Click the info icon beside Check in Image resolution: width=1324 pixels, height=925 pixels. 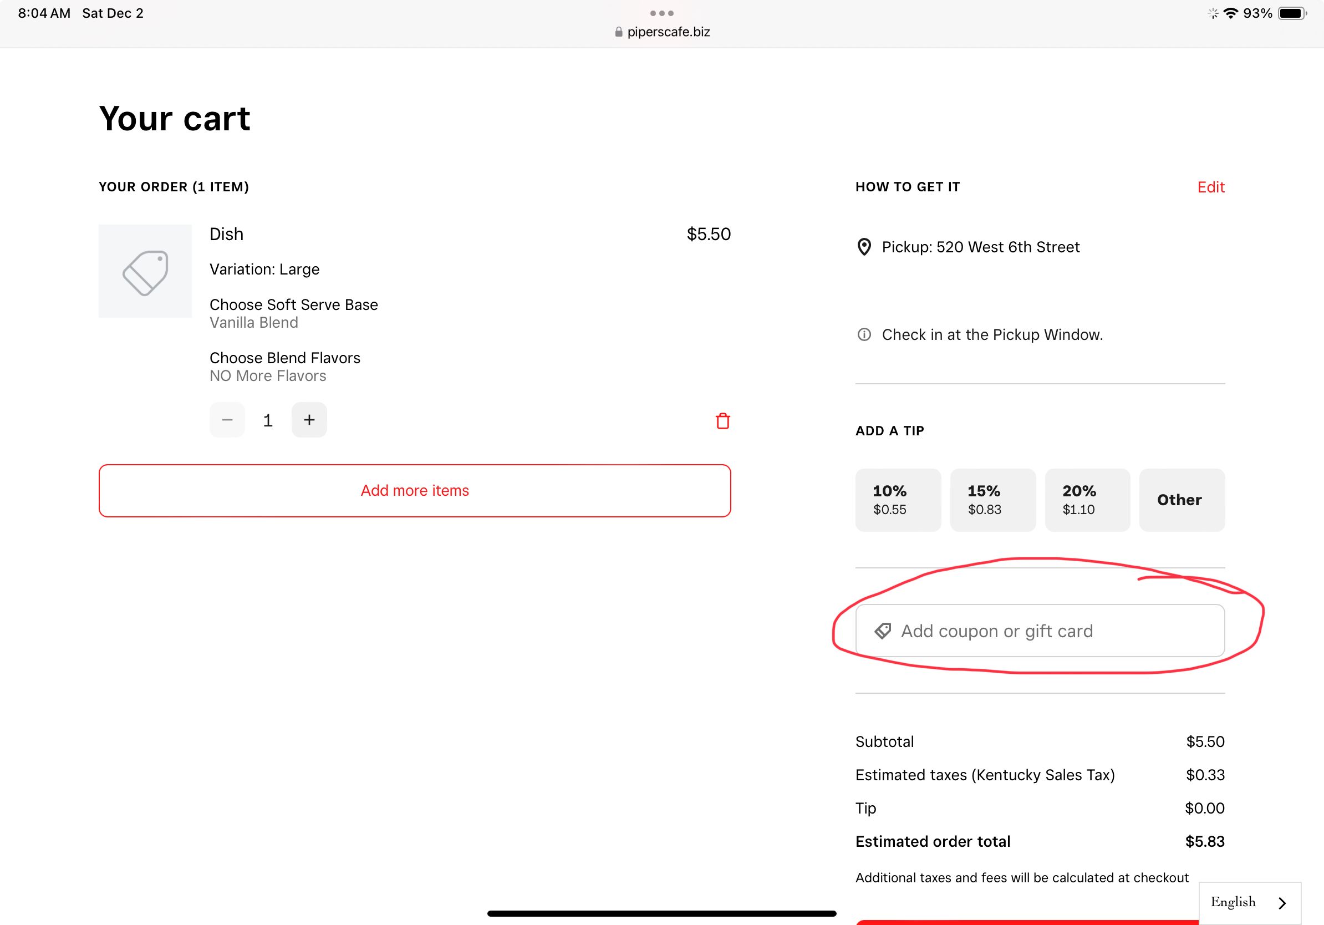[x=864, y=334]
